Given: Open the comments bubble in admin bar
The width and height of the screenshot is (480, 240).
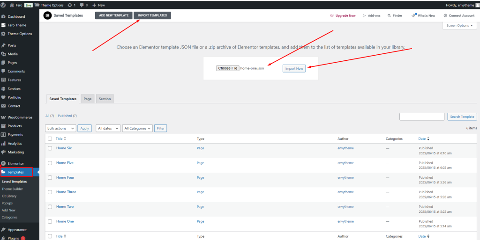Looking at the screenshot, I should [82, 5].
